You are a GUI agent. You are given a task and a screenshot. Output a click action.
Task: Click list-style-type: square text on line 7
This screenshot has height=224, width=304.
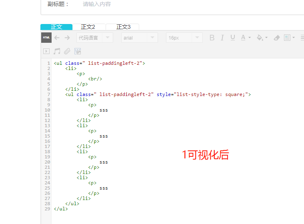point(211,94)
